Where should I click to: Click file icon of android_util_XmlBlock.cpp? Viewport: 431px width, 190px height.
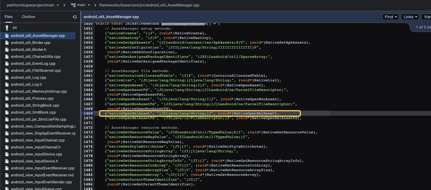[x=7, y=113]
